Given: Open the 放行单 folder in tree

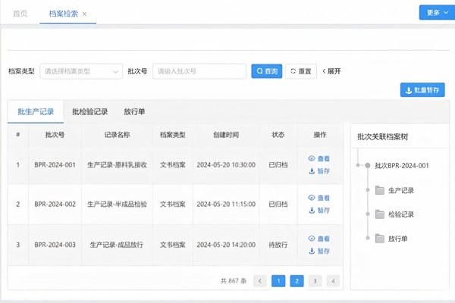Looking at the screenshot, I should coord(391,239).
